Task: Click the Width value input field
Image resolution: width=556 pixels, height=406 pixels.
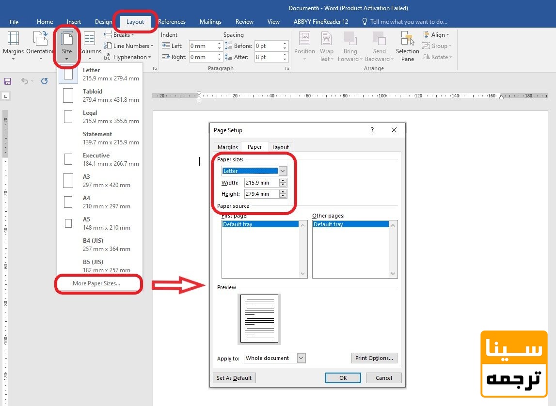Action: [262, 183]
